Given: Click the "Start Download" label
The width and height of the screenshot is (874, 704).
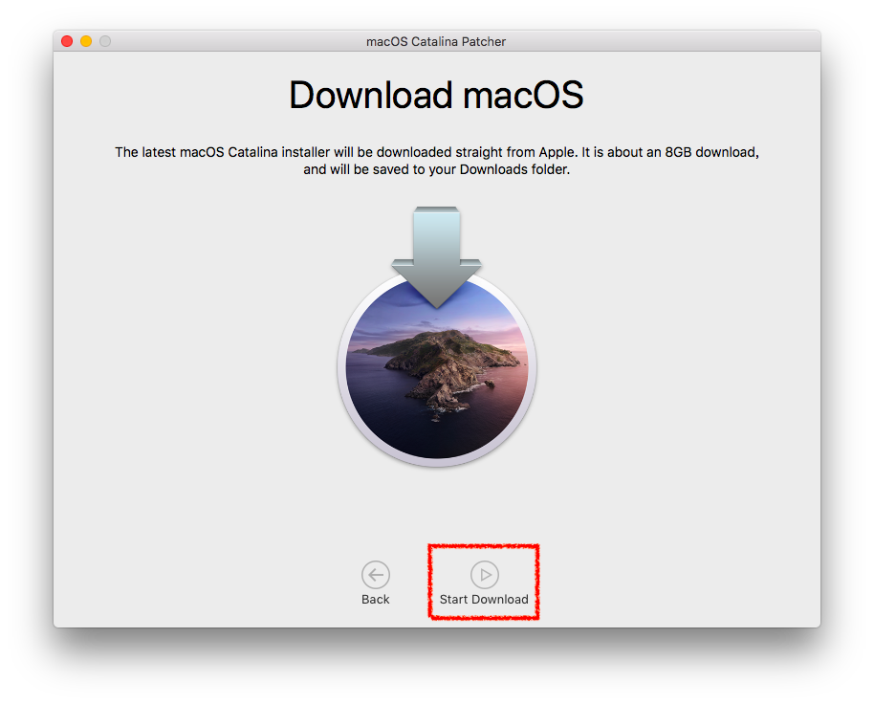Looking at the screenshot, I should pyautogui.click(x=484, y=599).
